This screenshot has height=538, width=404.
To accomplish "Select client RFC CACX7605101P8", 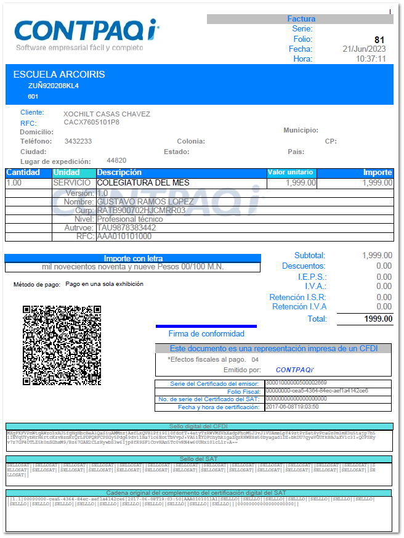I will [x=92, y=123].
